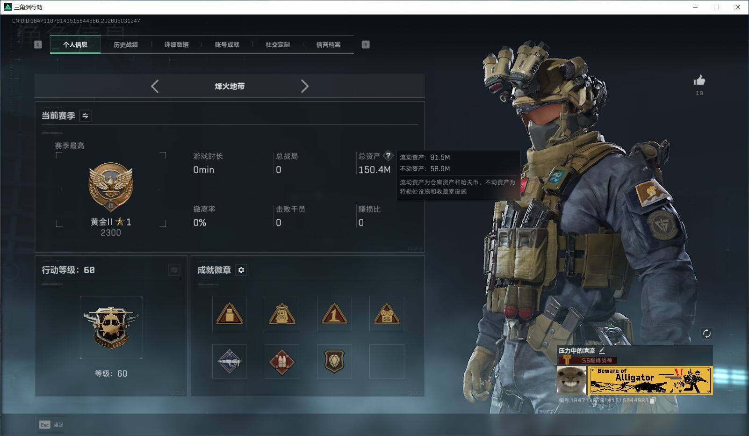Image resolution: width=749 pixels, height=436 pixels.
Task: Click the 不动资产: 58.9M tooltip line
Action: [x=425, y=168]
